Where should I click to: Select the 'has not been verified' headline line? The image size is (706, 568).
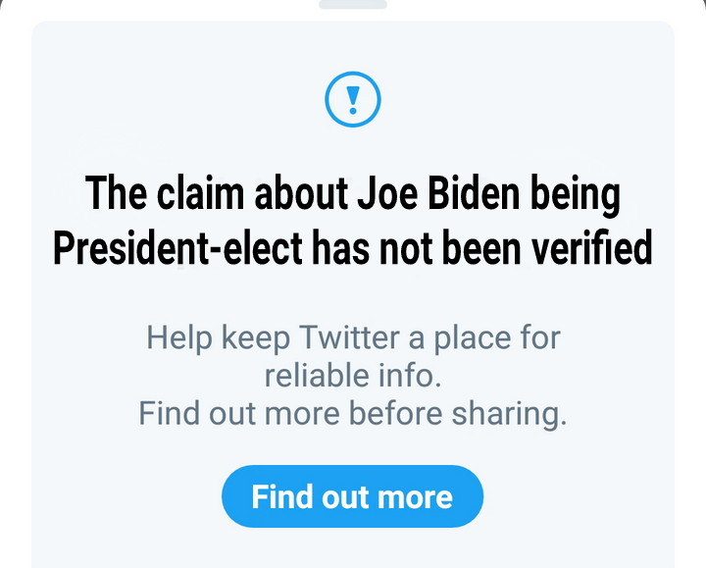353,249
